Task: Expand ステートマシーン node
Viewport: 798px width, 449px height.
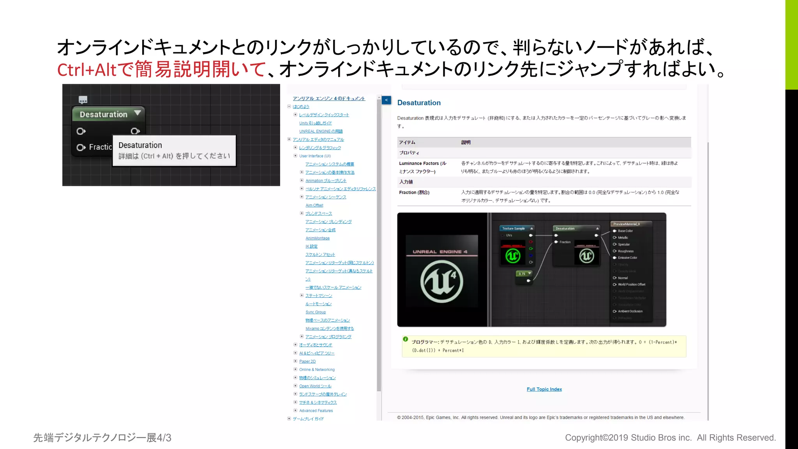Action: (x=302, y=295)
